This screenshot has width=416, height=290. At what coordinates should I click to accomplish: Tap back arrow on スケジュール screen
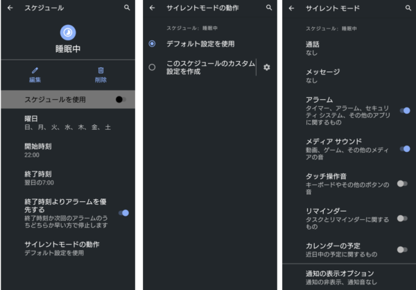[10, 8]
